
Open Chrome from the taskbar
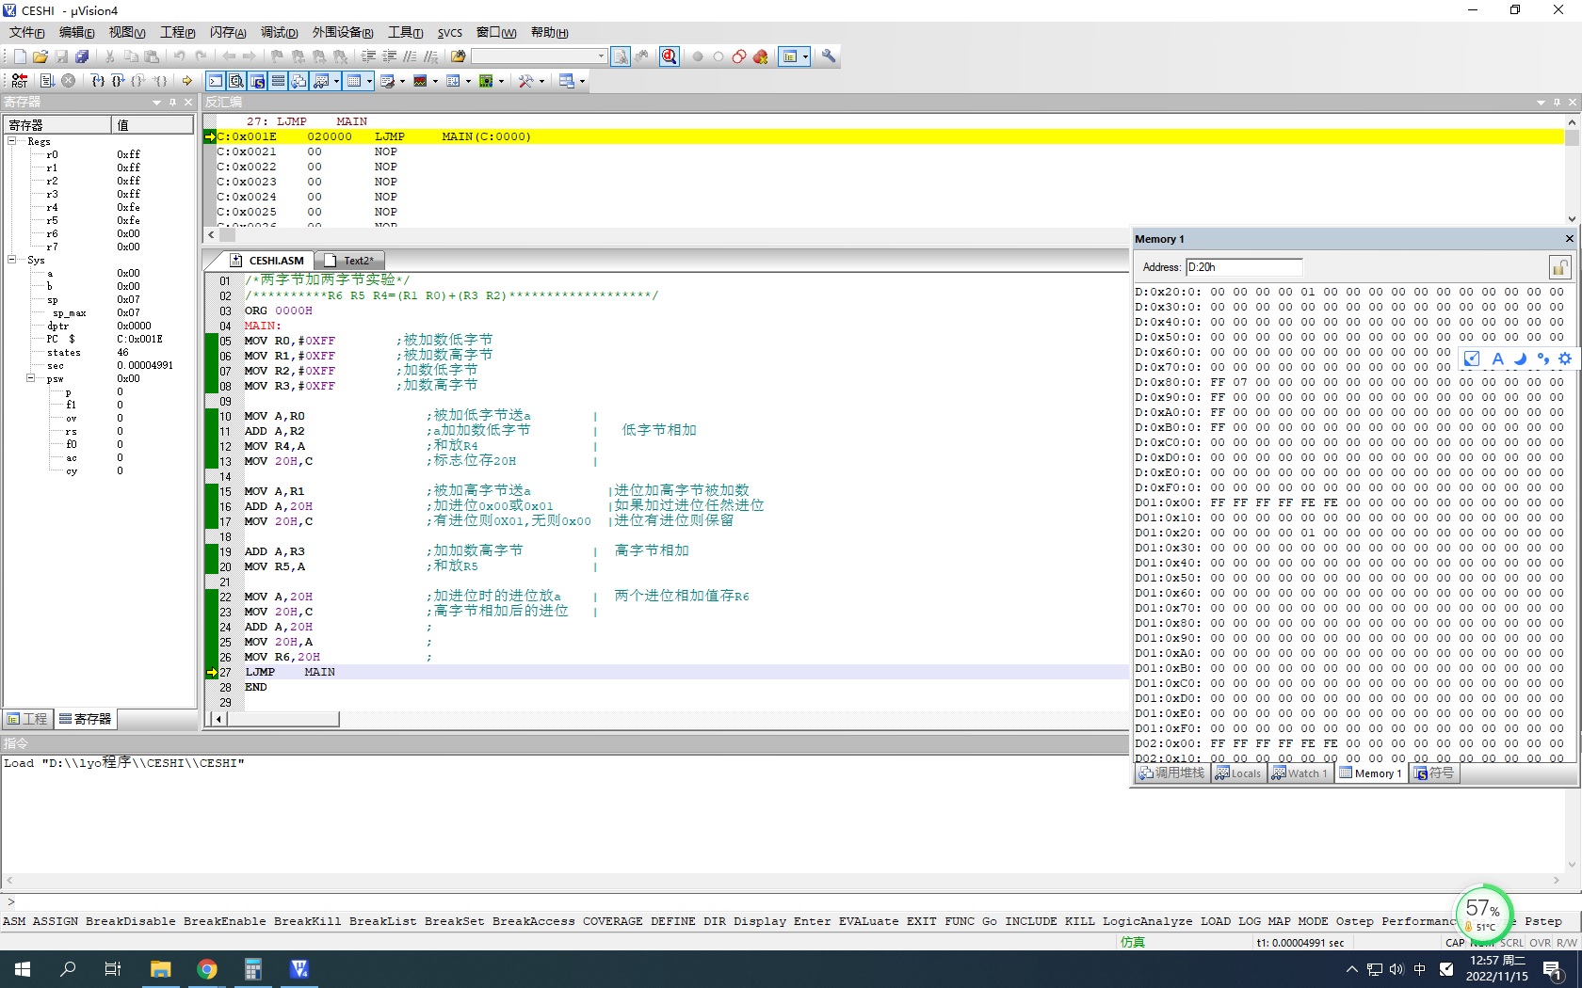click(x=206, y=969)
